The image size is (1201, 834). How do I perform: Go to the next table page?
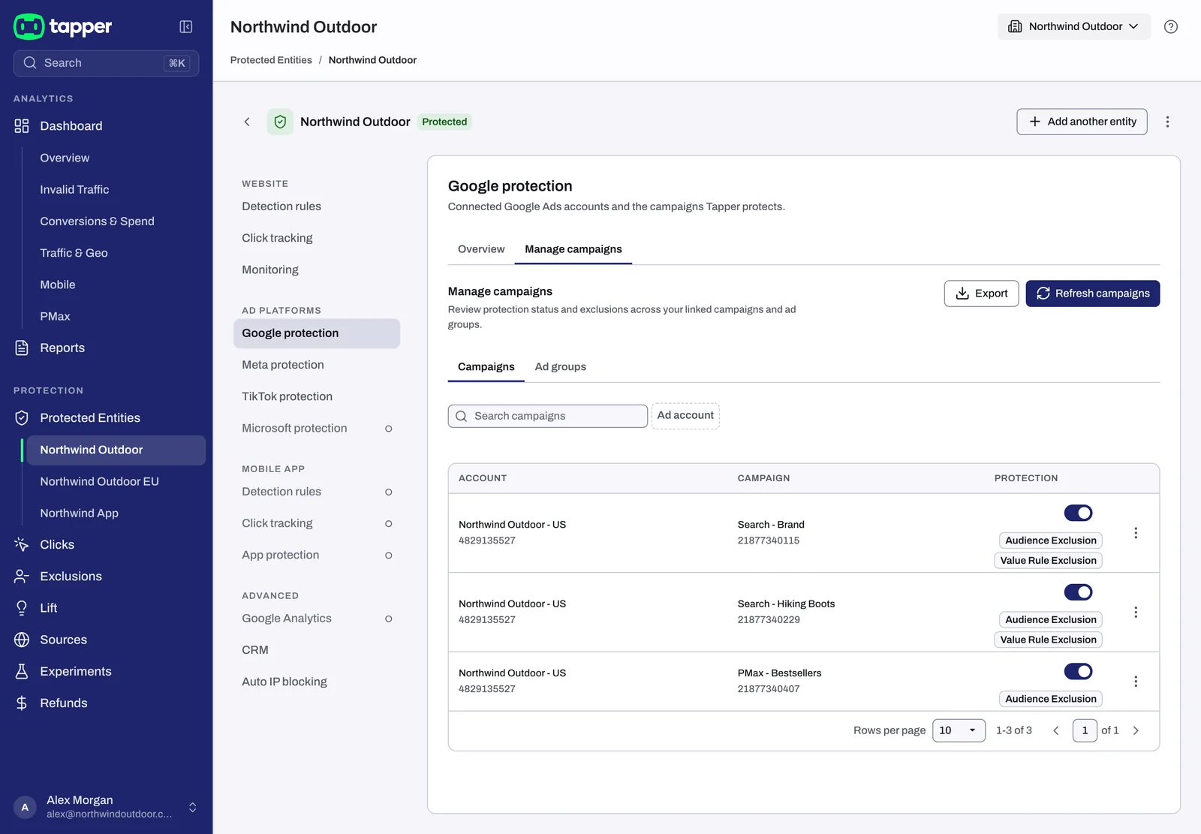pos(1136,730)
